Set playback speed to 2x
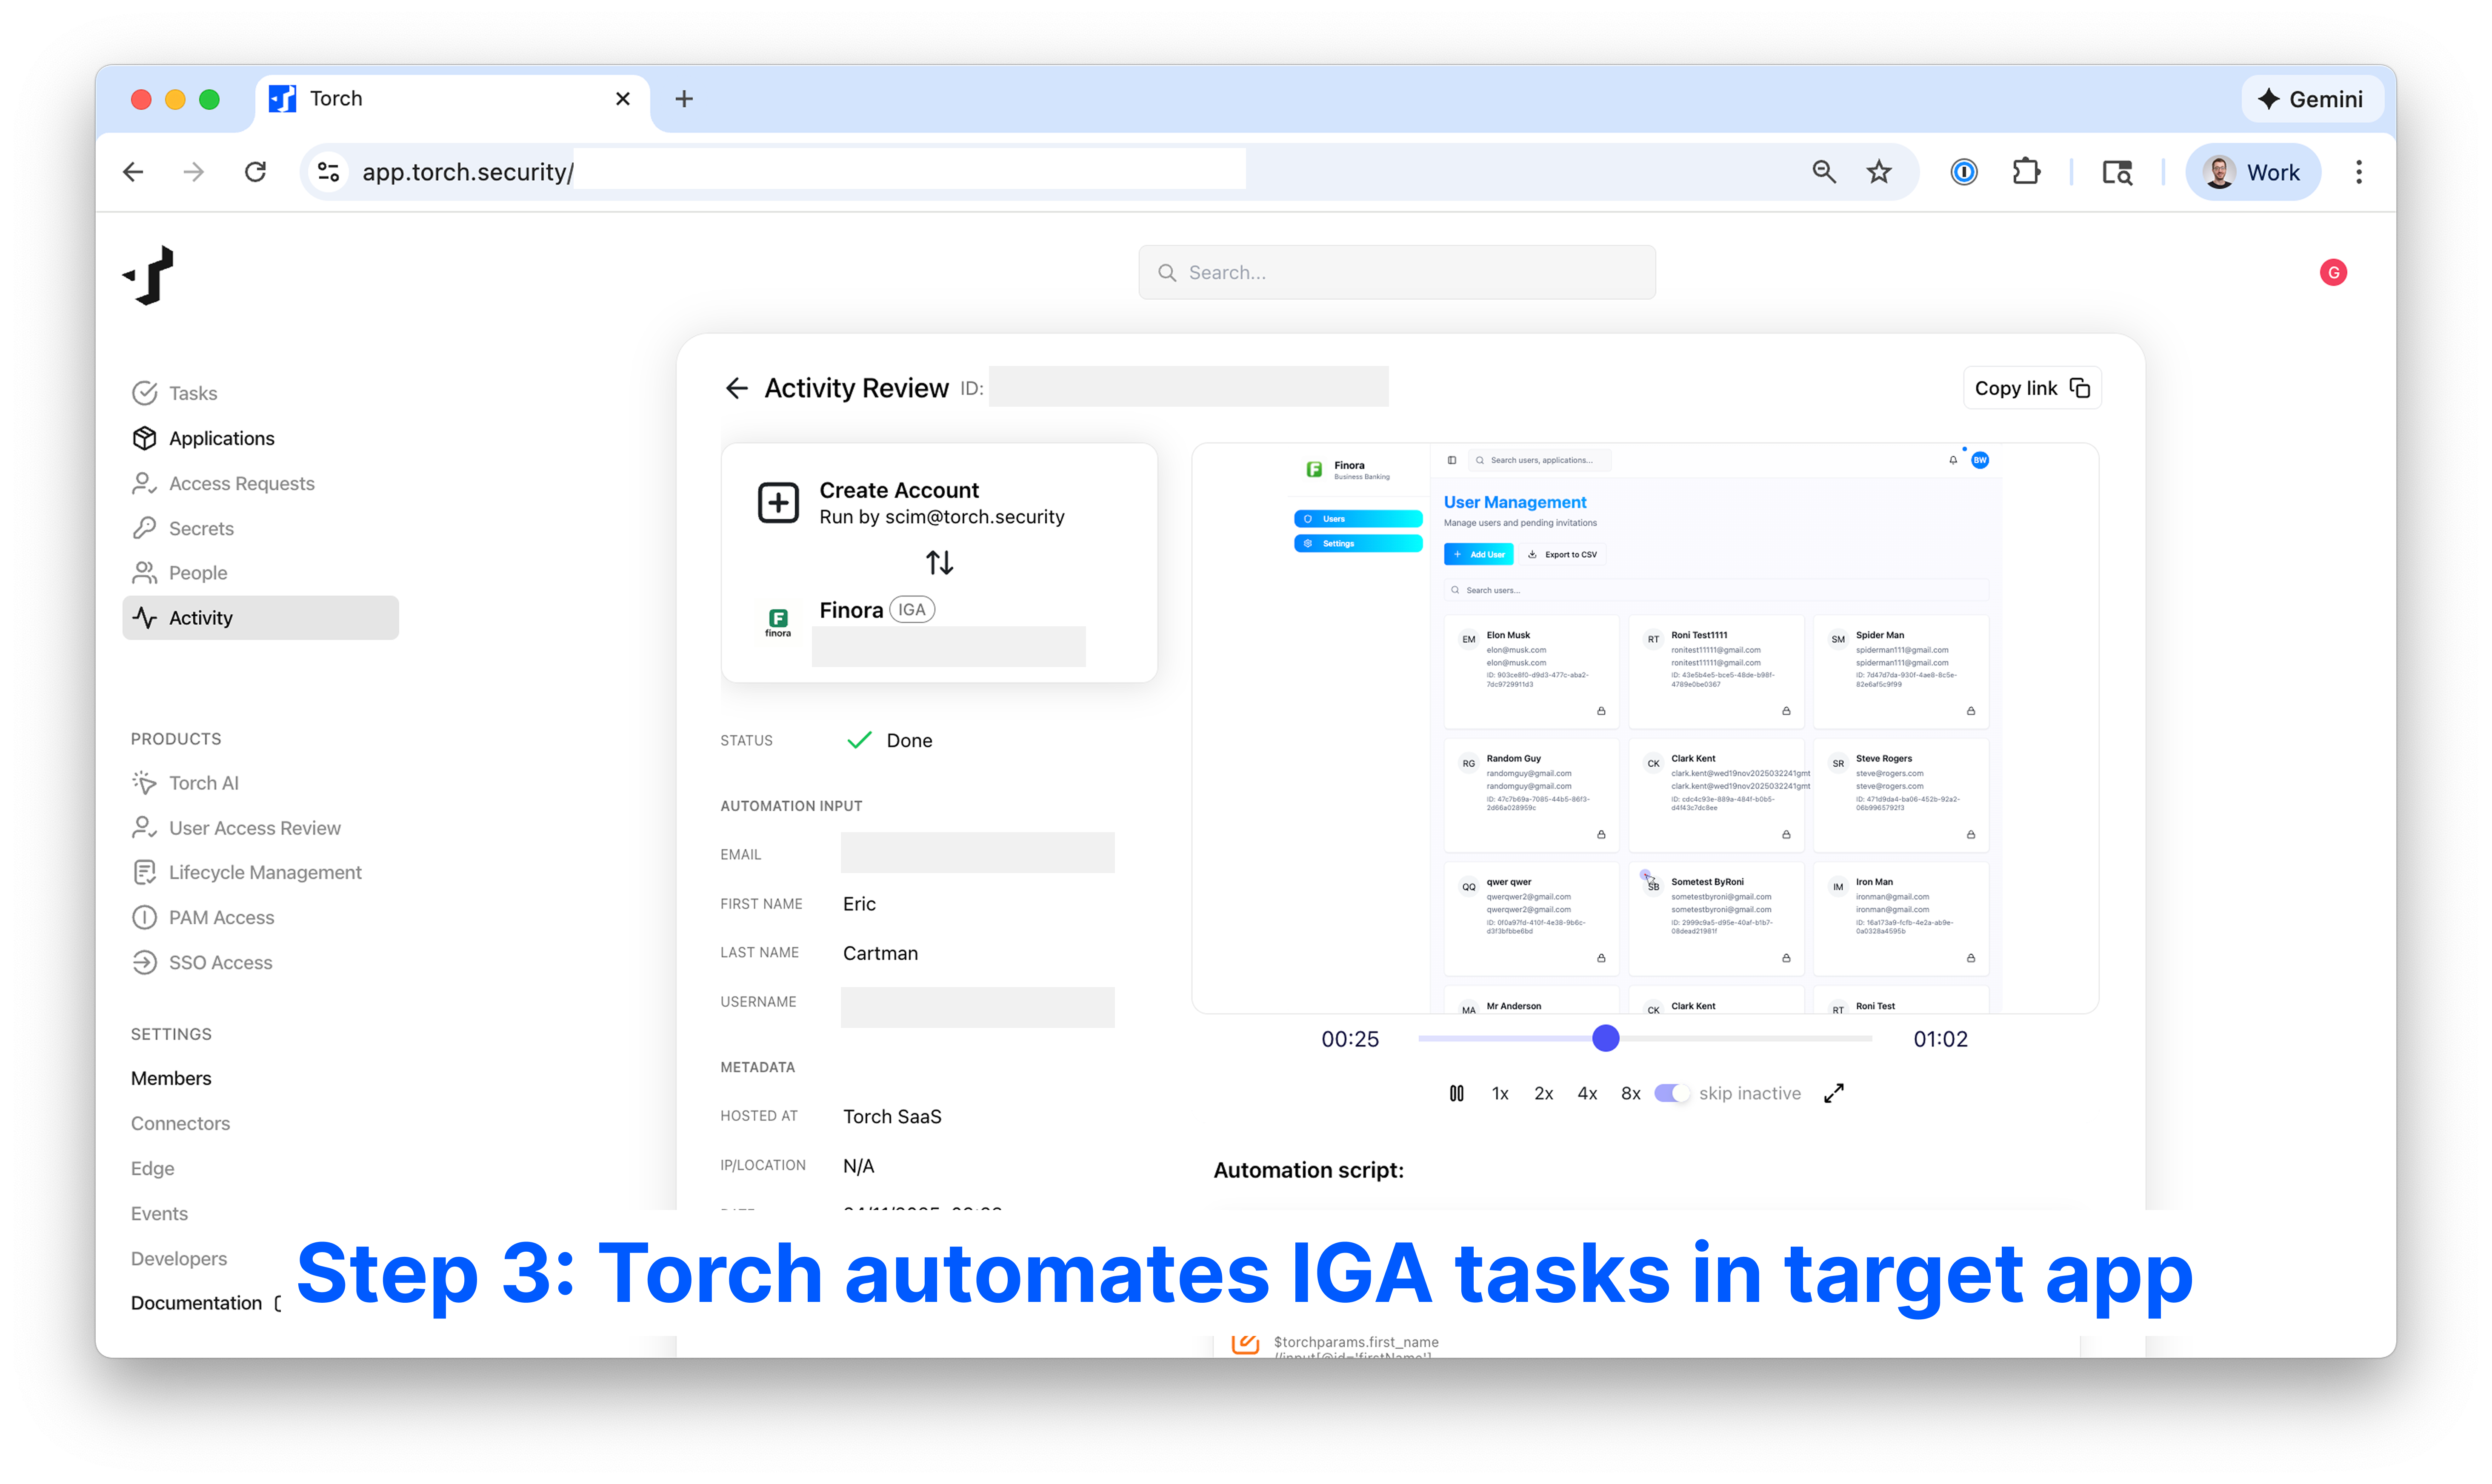 (x=1543, y=1093)
